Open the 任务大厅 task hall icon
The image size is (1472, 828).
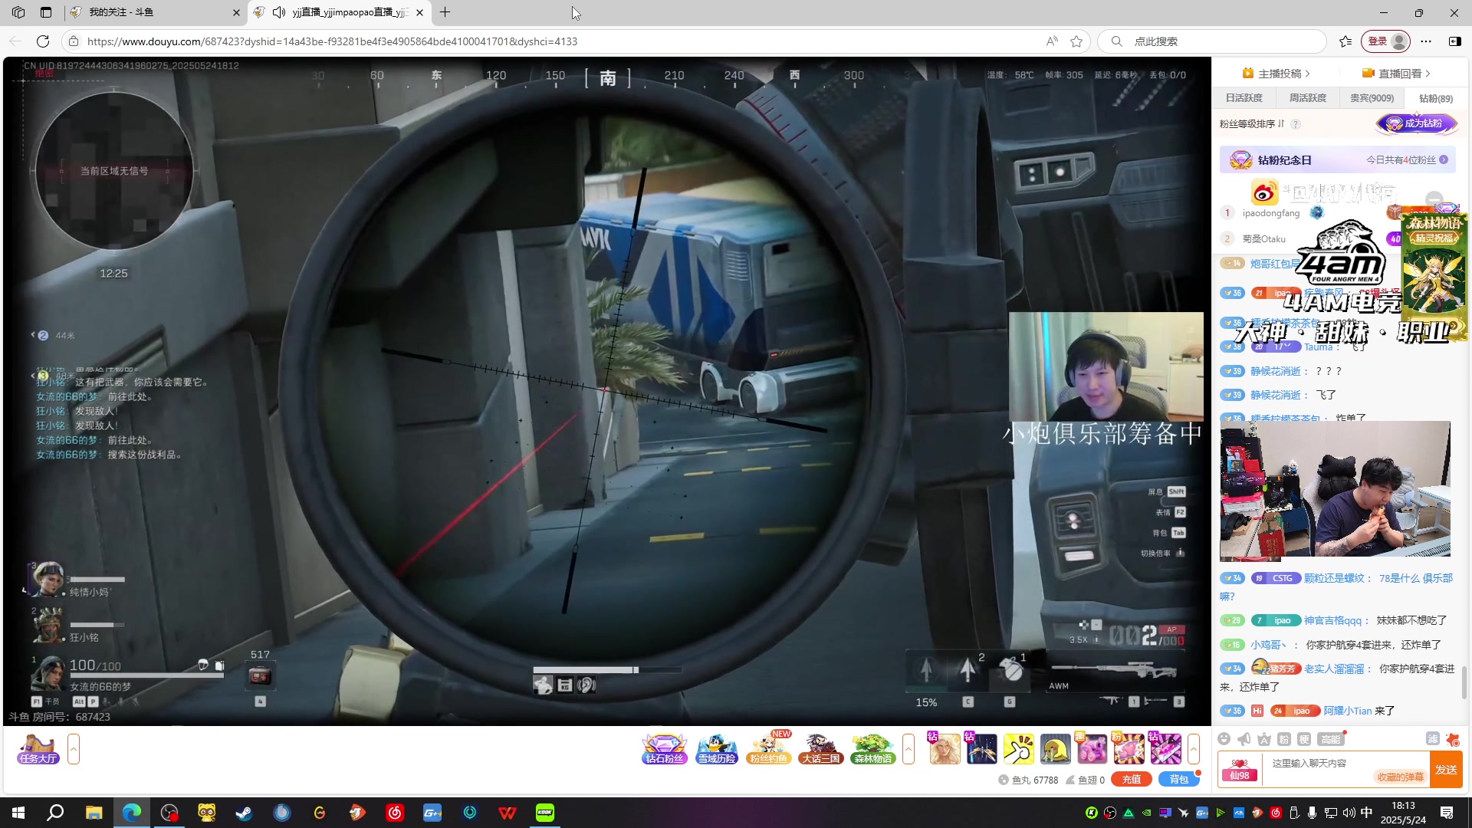coord(38,748)
